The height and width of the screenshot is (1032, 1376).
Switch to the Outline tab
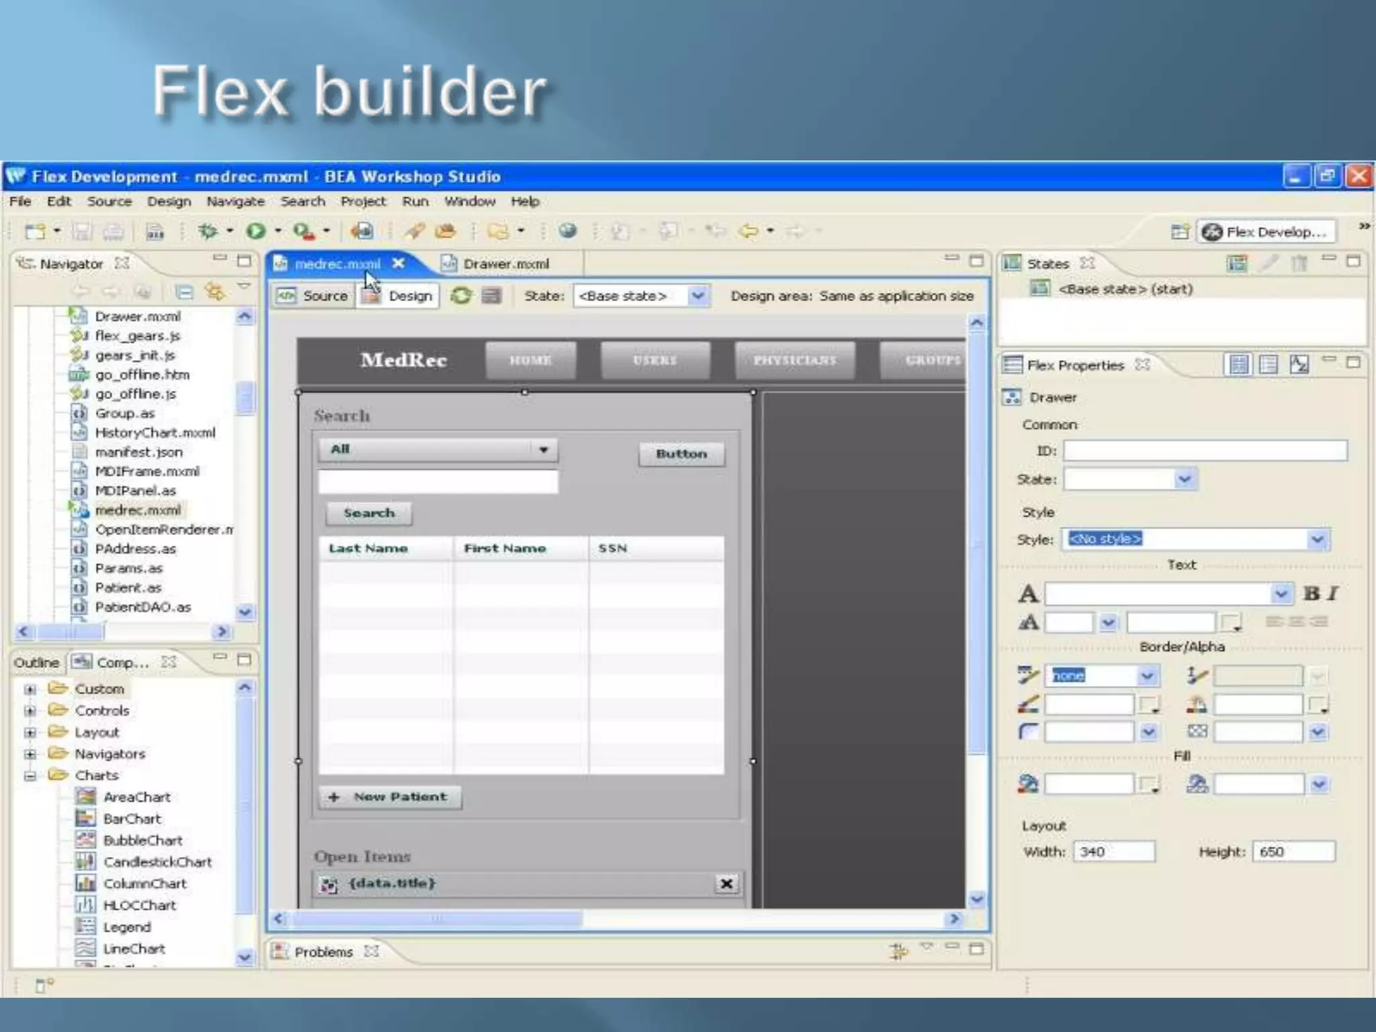coord(36,662)
